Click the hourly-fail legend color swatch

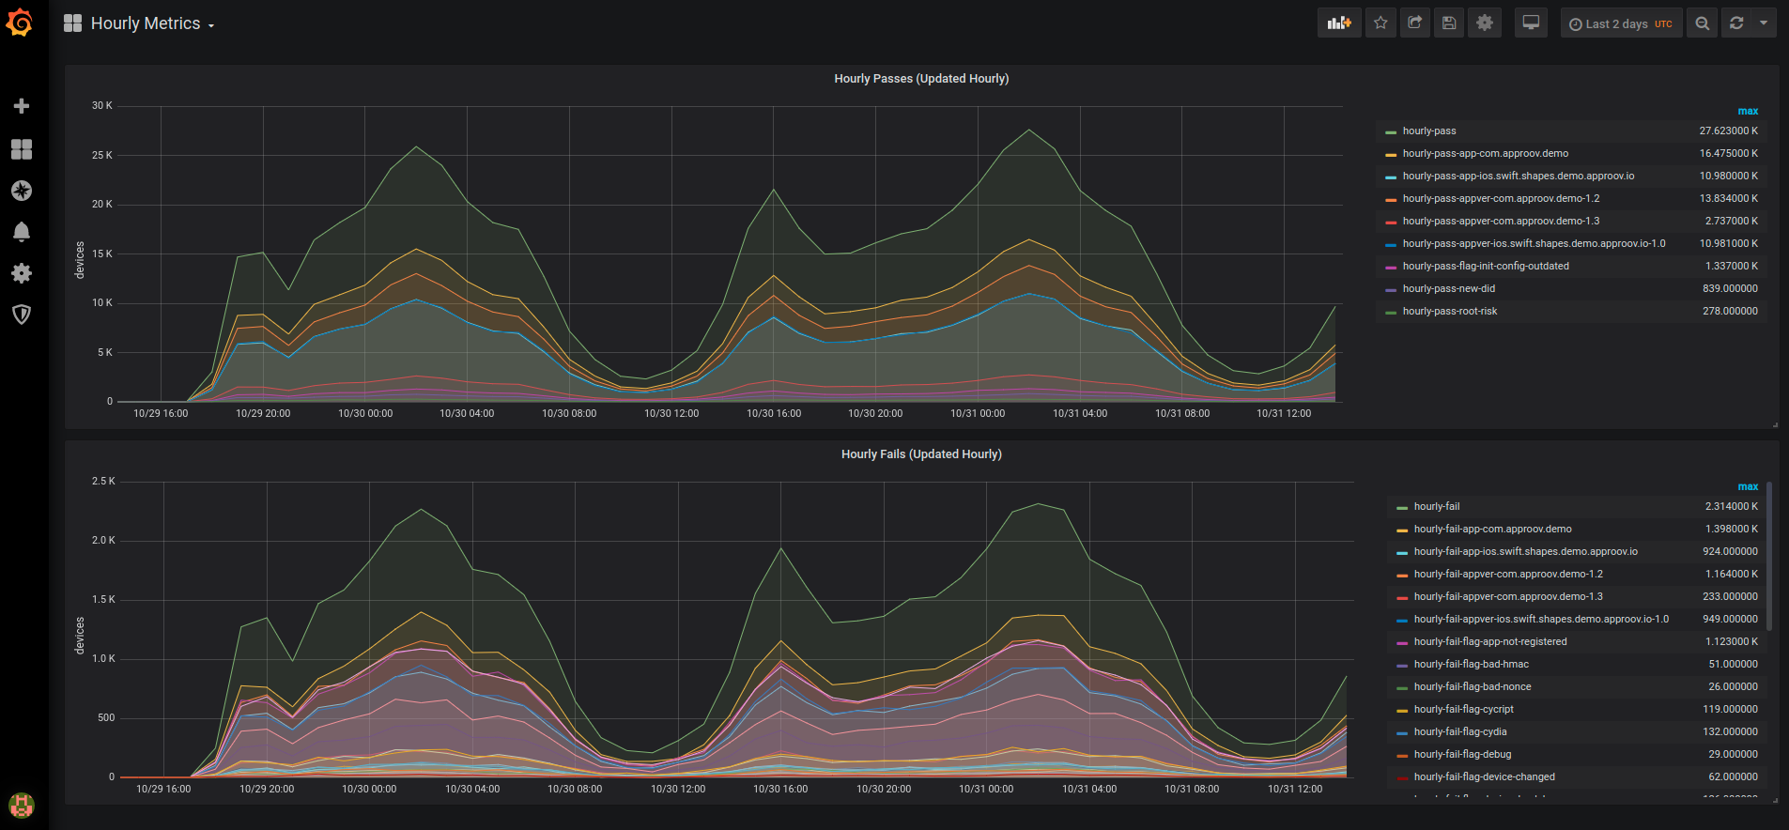click(1401, 507)
